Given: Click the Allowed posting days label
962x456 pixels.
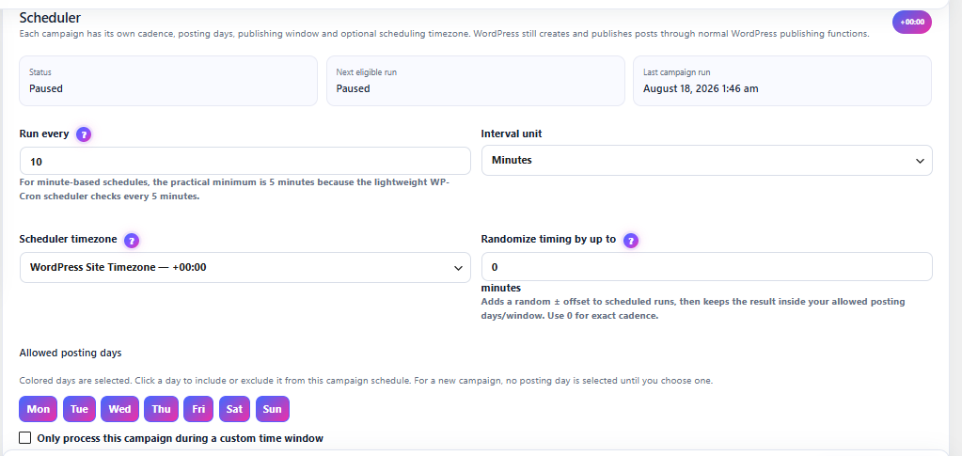Looking at the screenshot, I should coord(71,353).
